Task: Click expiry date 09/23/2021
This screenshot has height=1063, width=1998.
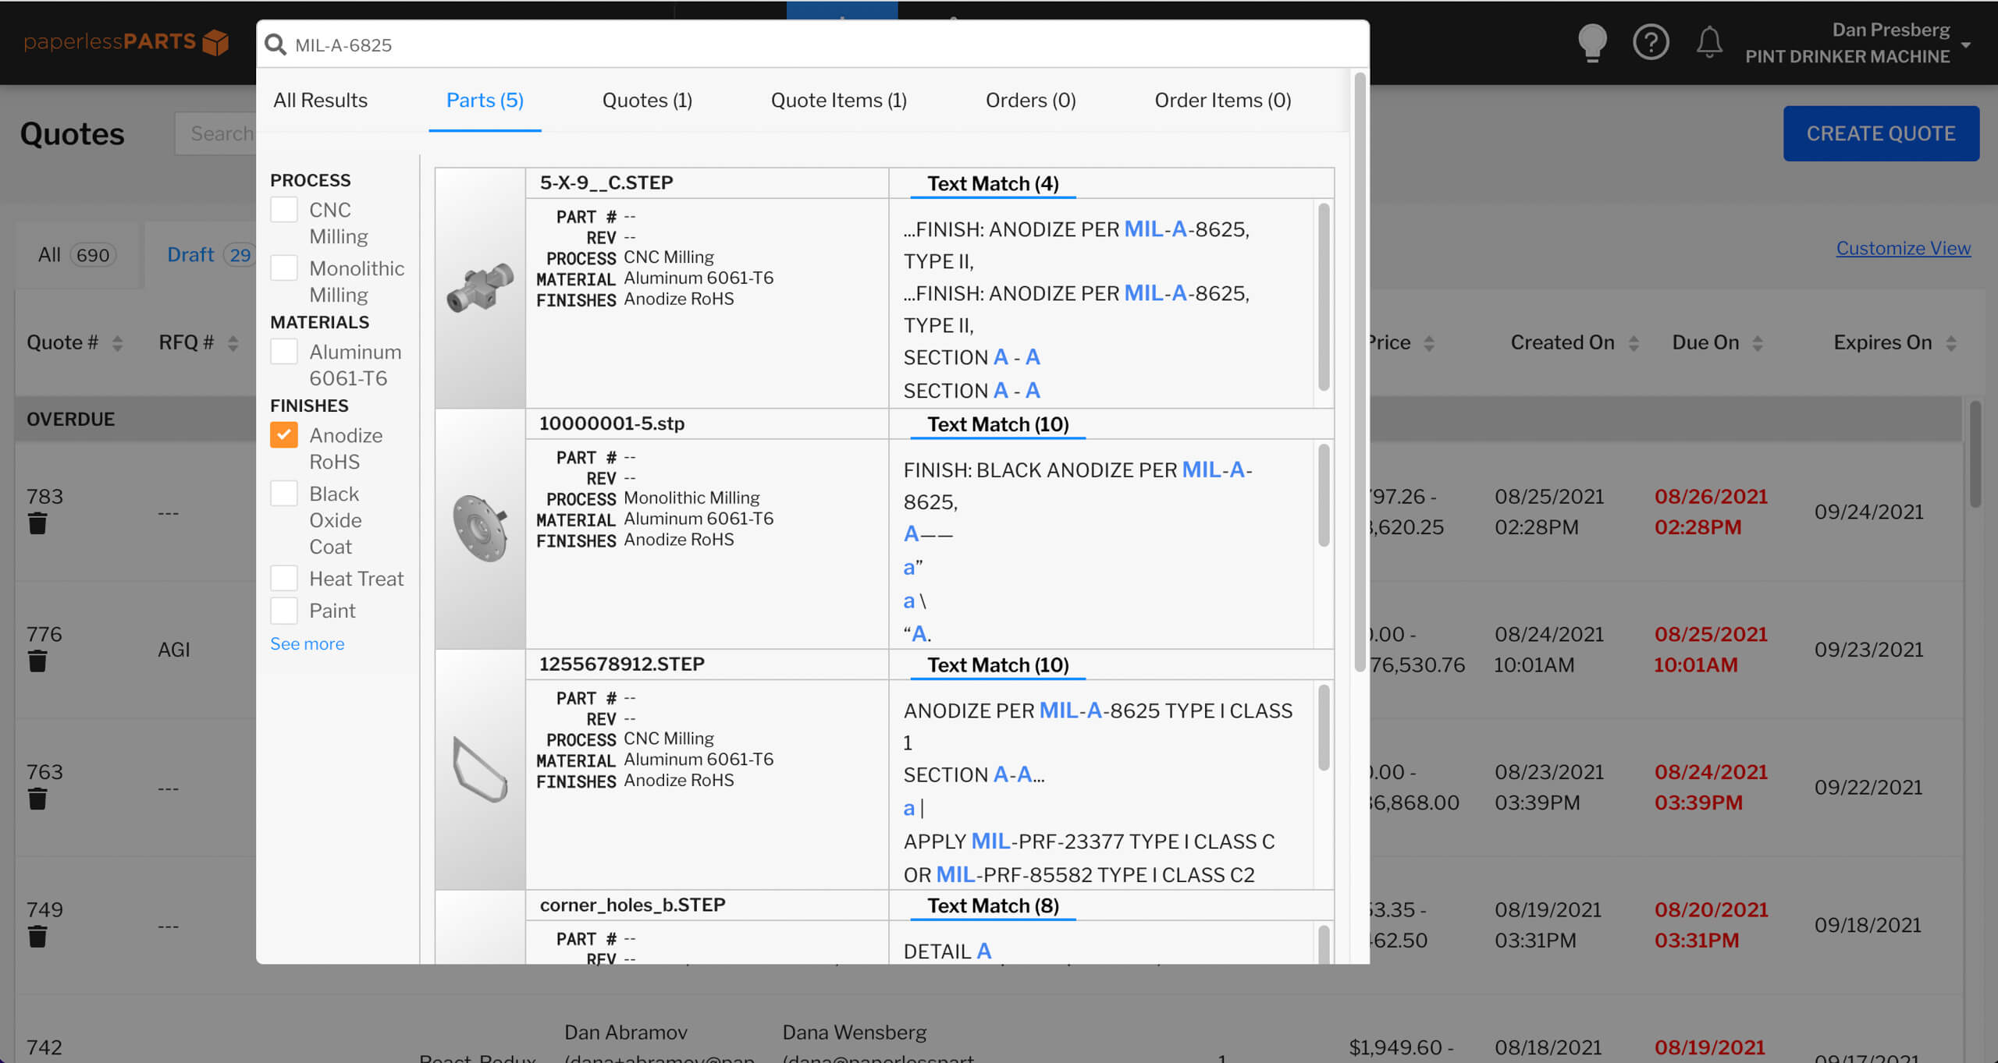Action: [x=1868, y=650]
